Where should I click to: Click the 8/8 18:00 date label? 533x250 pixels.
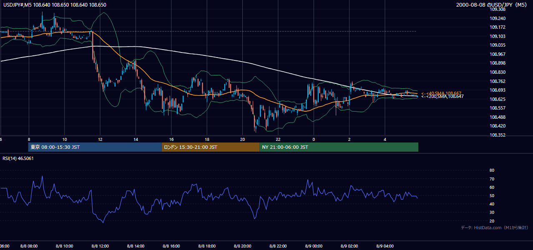pyautogui.click(x=207, y=246)
